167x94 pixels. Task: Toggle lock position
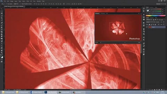coord(153,25)
